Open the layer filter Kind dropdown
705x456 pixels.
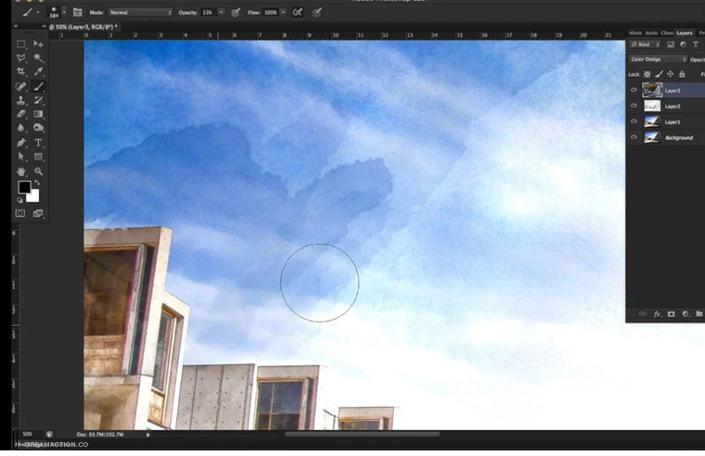pos(645,44)
